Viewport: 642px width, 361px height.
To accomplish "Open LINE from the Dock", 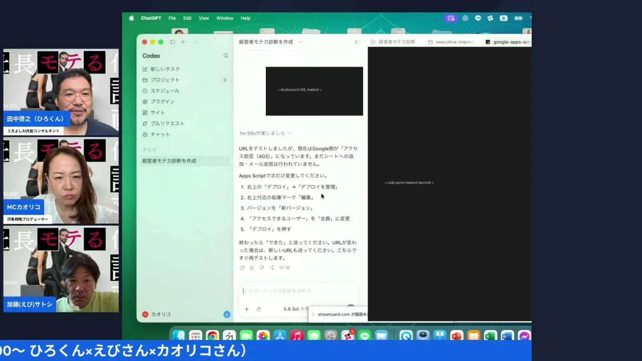I will click(x=365, y=335).
